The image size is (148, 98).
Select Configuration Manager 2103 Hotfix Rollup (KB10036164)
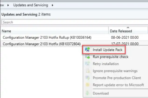point(47,38)
